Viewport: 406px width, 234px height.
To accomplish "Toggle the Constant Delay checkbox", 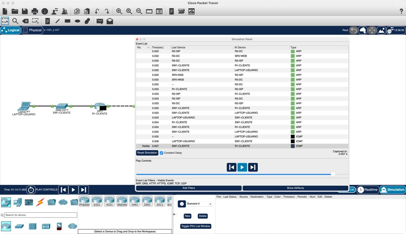I will [x=162, y=153].
